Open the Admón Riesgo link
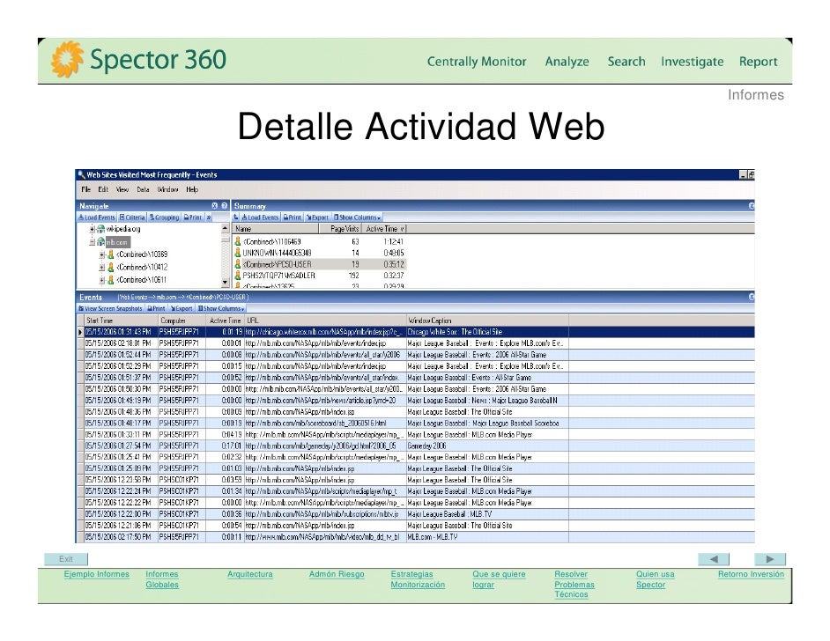Image resolution: width=830 pixels, height=641 pixels. [337, 574]
